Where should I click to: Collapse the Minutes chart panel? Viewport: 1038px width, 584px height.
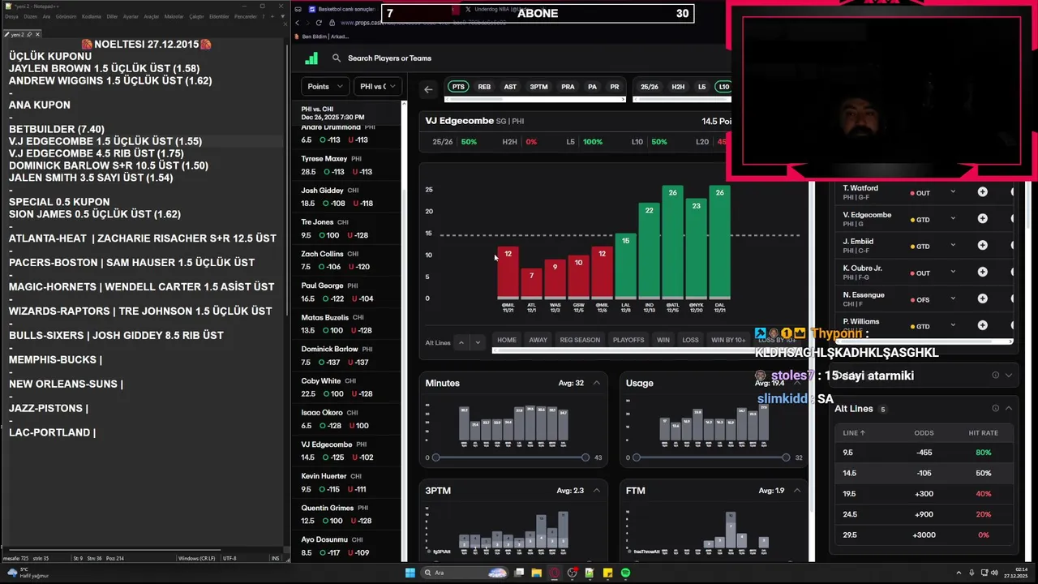point(597,383)
